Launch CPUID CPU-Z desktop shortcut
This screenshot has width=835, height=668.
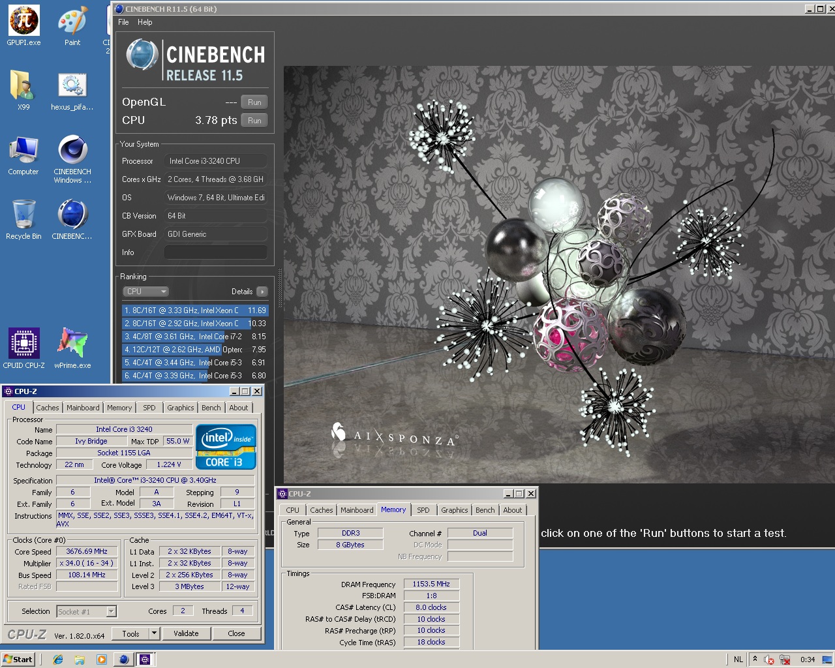(x=23, y=348)
